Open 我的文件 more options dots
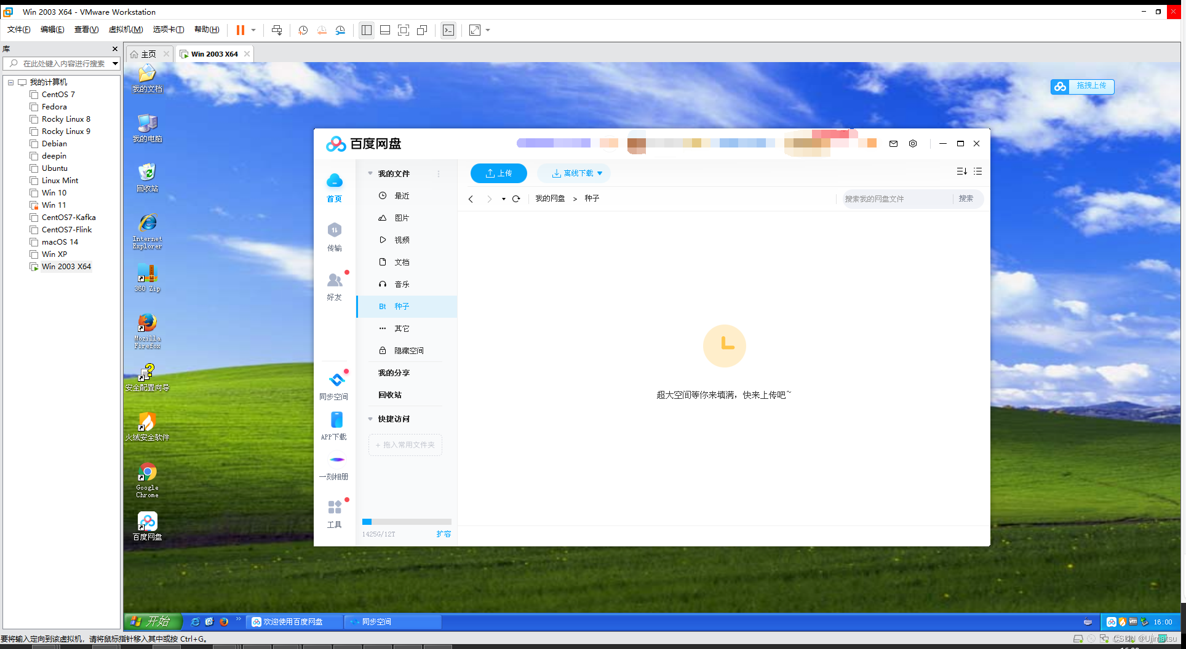Screen dimensions: 1186x649 [439, 173]
